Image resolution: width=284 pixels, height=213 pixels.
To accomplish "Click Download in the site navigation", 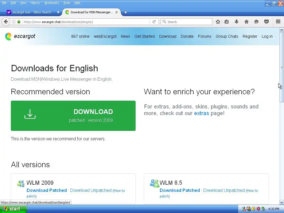I will point(168,36).
